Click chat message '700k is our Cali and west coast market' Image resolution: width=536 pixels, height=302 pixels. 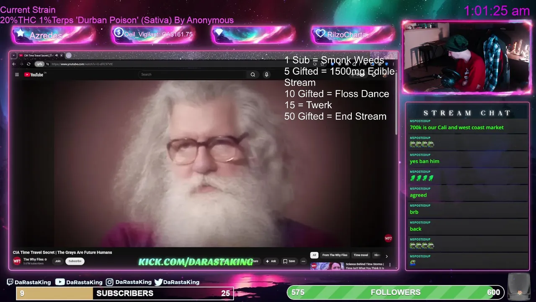pos(456,128)
